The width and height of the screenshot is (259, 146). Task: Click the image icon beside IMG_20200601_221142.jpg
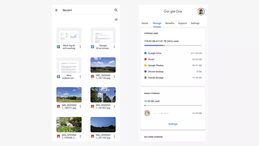point(92,136)
